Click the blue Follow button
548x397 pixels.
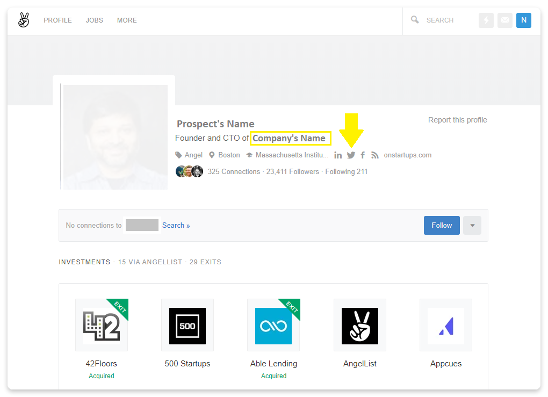pyautogui.click(x=442, y=226)
